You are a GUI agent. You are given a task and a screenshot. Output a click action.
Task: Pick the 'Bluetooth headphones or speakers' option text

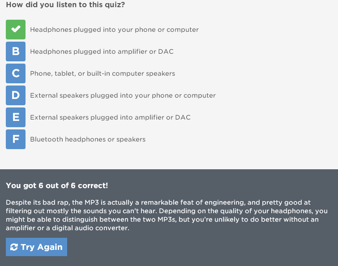88,139
